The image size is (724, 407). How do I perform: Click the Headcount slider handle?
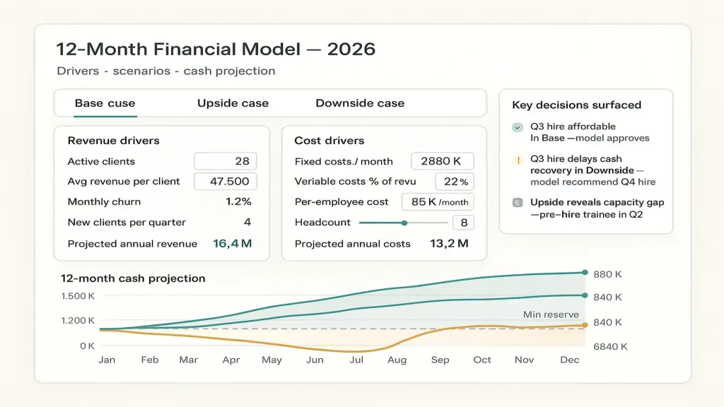coord(404,223)
